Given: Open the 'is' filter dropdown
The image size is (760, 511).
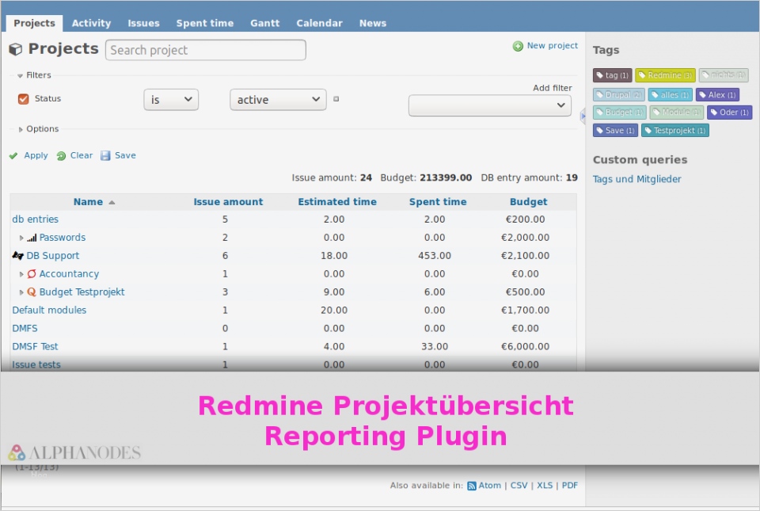Looking at the screenshot, I should point(169,99).
